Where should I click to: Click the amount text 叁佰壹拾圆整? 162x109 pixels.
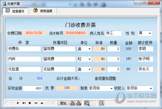pos(105,79)
